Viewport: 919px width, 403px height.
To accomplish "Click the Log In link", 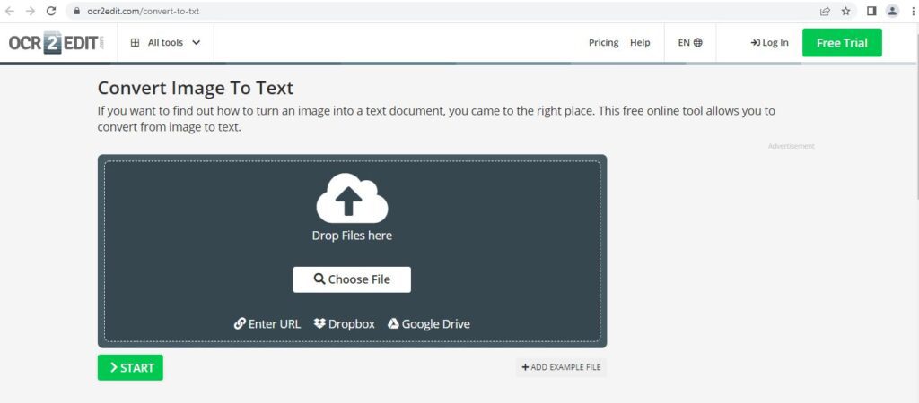I will 769,43.
